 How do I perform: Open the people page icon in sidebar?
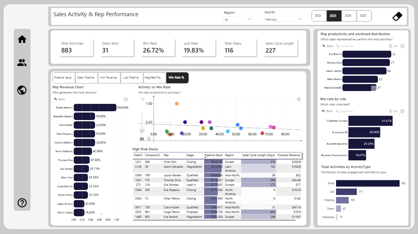(22, 63)
